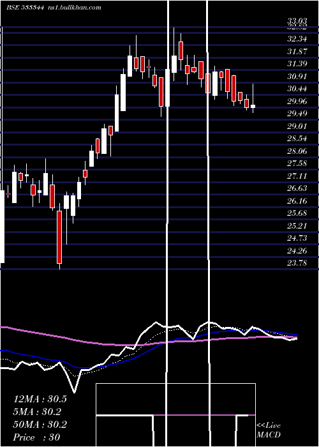Select the 24.26 price level label
The height and width of the screenshot is (447, 319).
[297, 251]
